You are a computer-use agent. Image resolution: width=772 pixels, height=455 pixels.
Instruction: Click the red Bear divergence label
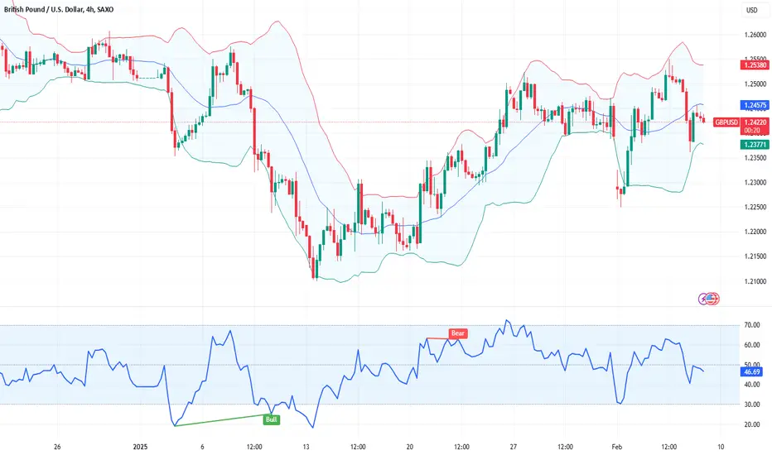(458, 333)
